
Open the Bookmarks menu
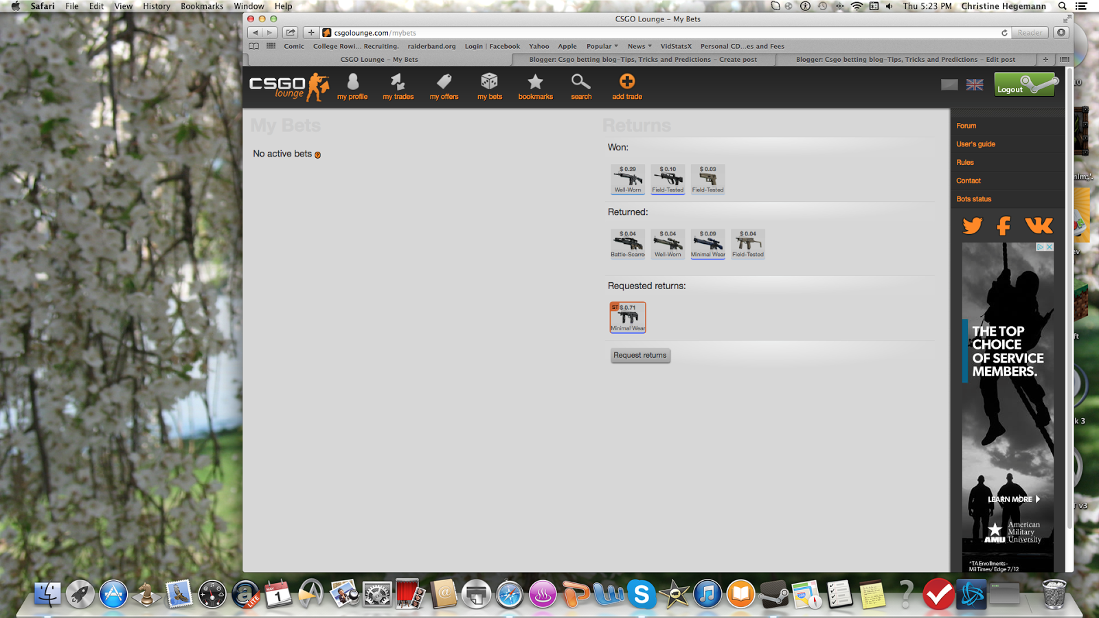(x=202, y=6)
